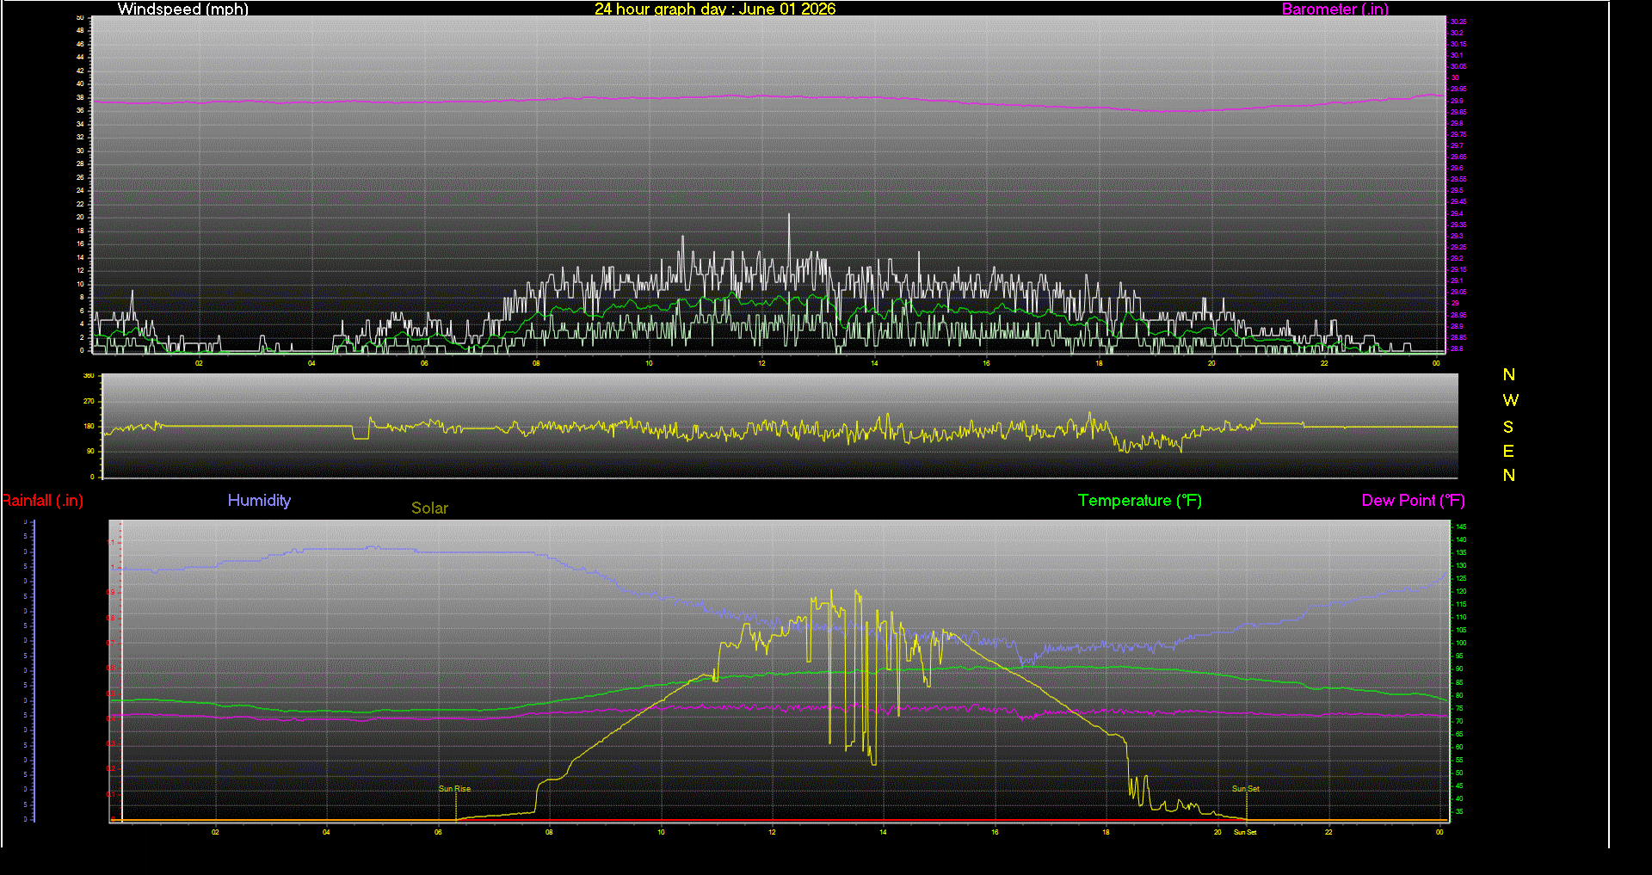Viewport: 1652px width, 875px height.
Task: Click the 'W' compass direction label
Action: coord(1510,400)
